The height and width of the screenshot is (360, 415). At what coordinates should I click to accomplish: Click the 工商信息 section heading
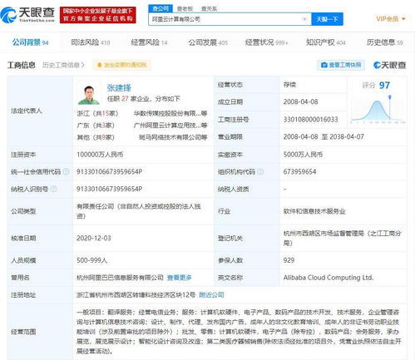pos(21,65)
